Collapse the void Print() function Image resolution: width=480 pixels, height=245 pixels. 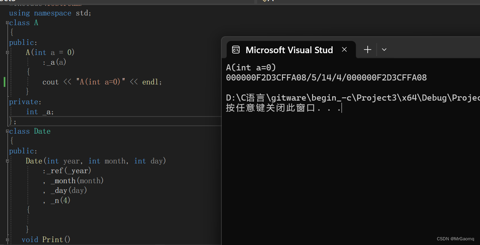[7, 239]
